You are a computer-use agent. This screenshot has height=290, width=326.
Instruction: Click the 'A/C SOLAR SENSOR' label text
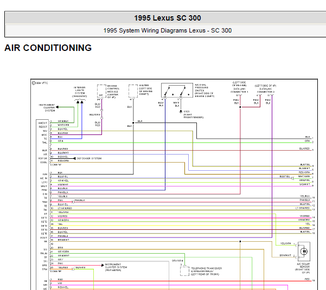303,268
